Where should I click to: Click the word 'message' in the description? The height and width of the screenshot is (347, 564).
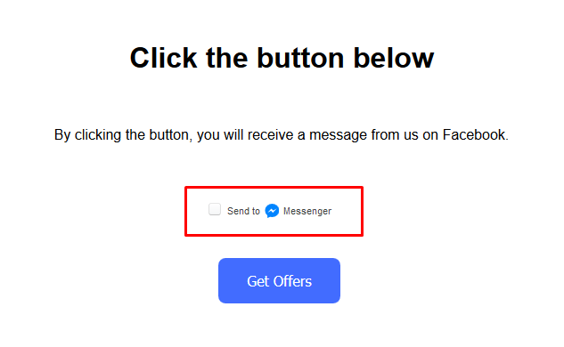pos(338,135)
